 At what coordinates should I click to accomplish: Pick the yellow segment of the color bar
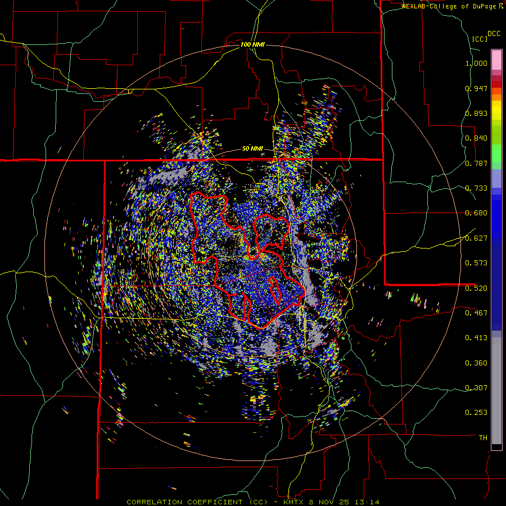tap(496, 110)
